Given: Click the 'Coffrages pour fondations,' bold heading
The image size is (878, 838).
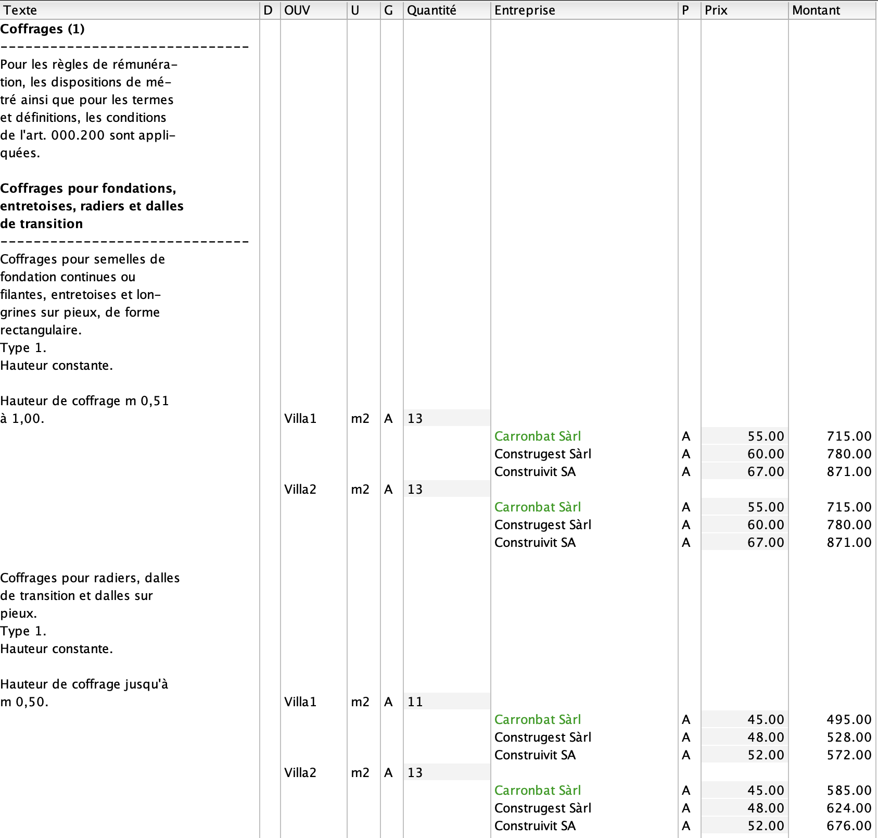Looking at the screenshot, I should coord(88,189).
